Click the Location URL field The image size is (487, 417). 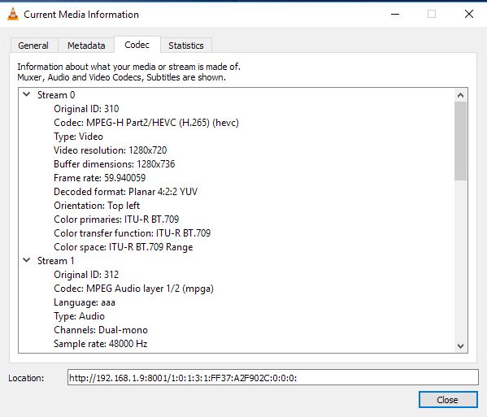[x=273, y=377]
